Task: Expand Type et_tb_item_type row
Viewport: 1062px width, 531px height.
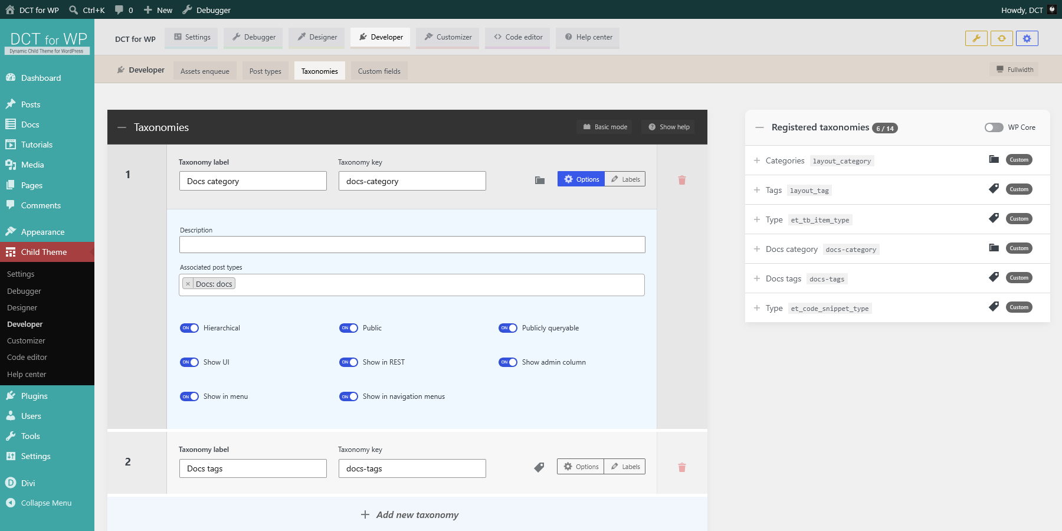Action: (757, 219)
